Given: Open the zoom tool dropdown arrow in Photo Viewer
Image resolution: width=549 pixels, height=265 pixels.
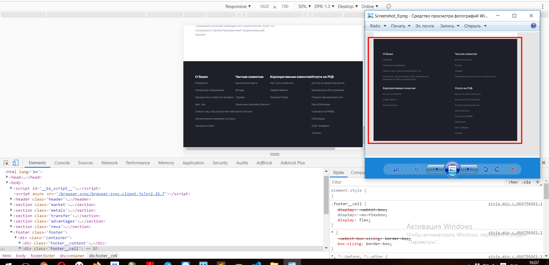Looking at the screenshot, I should click(x=402, y=169).
